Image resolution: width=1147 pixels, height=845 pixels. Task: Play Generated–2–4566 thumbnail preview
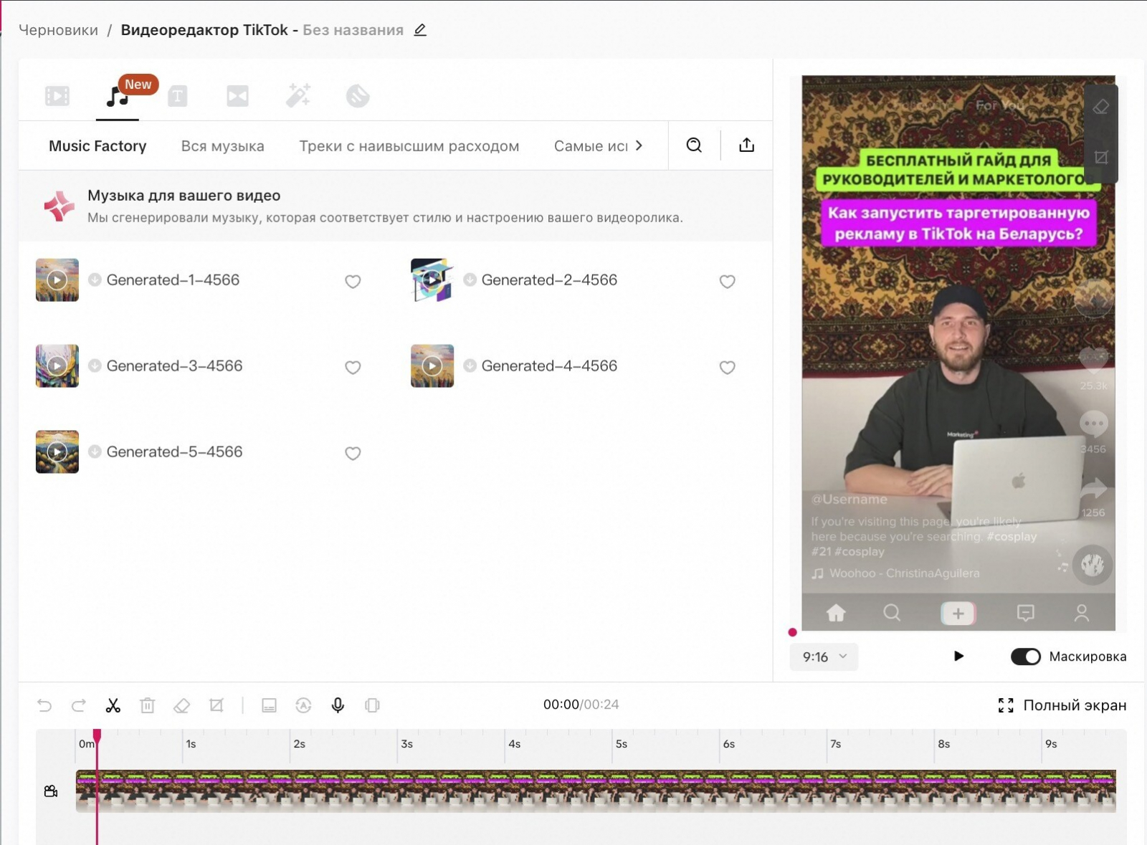[x=432, y=280]
